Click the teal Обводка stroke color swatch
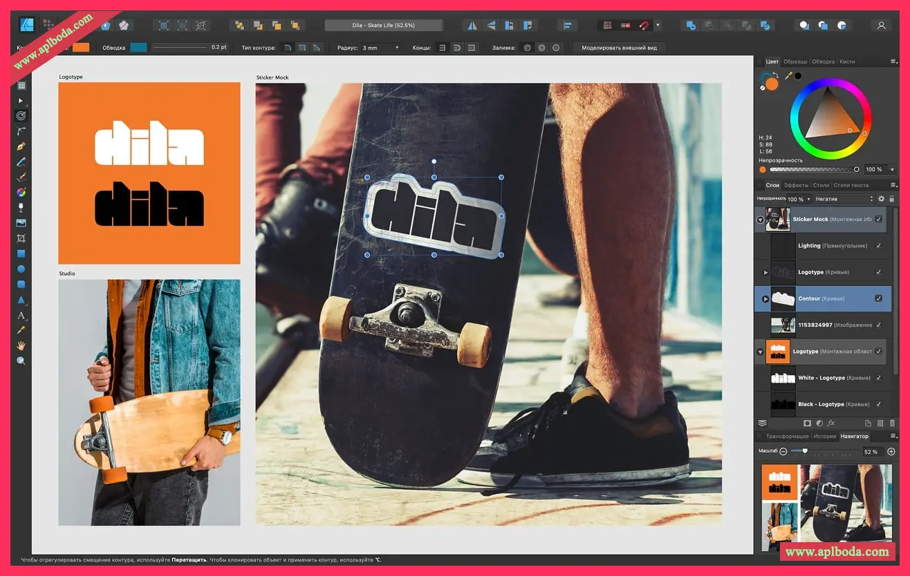Viewport: 910px width, 576px height. coord(139,48)
